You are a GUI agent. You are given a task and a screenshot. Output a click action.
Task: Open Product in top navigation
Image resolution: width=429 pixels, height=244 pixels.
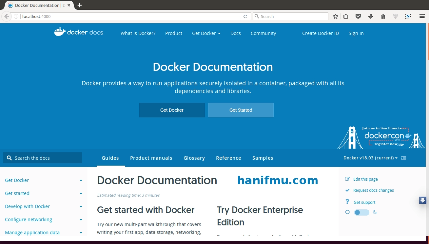tap(174, 33)
